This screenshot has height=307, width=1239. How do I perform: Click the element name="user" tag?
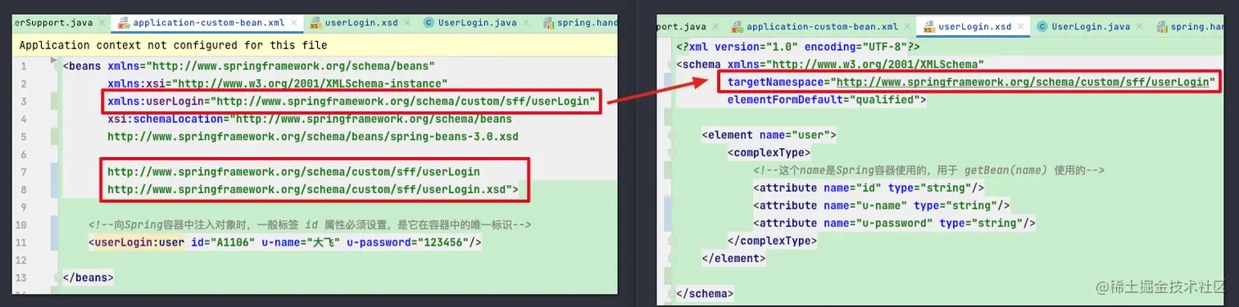[x=769, y=134]
